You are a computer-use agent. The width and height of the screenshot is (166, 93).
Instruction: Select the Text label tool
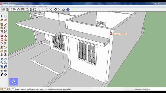5,51
